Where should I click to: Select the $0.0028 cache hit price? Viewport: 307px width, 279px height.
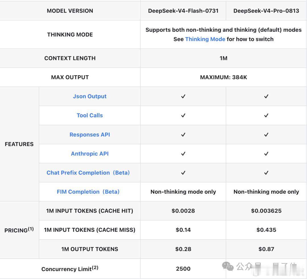pos(183,211)
